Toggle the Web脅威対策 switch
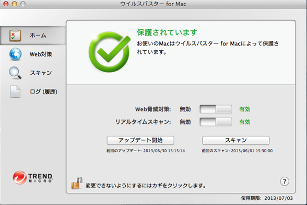The width and height of the screenshot is (307, 205). tap(216, 109)
